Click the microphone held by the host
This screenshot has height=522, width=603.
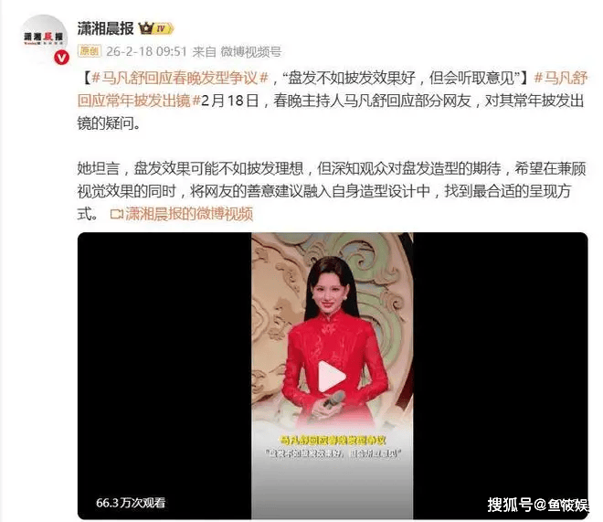pos(332,400)
